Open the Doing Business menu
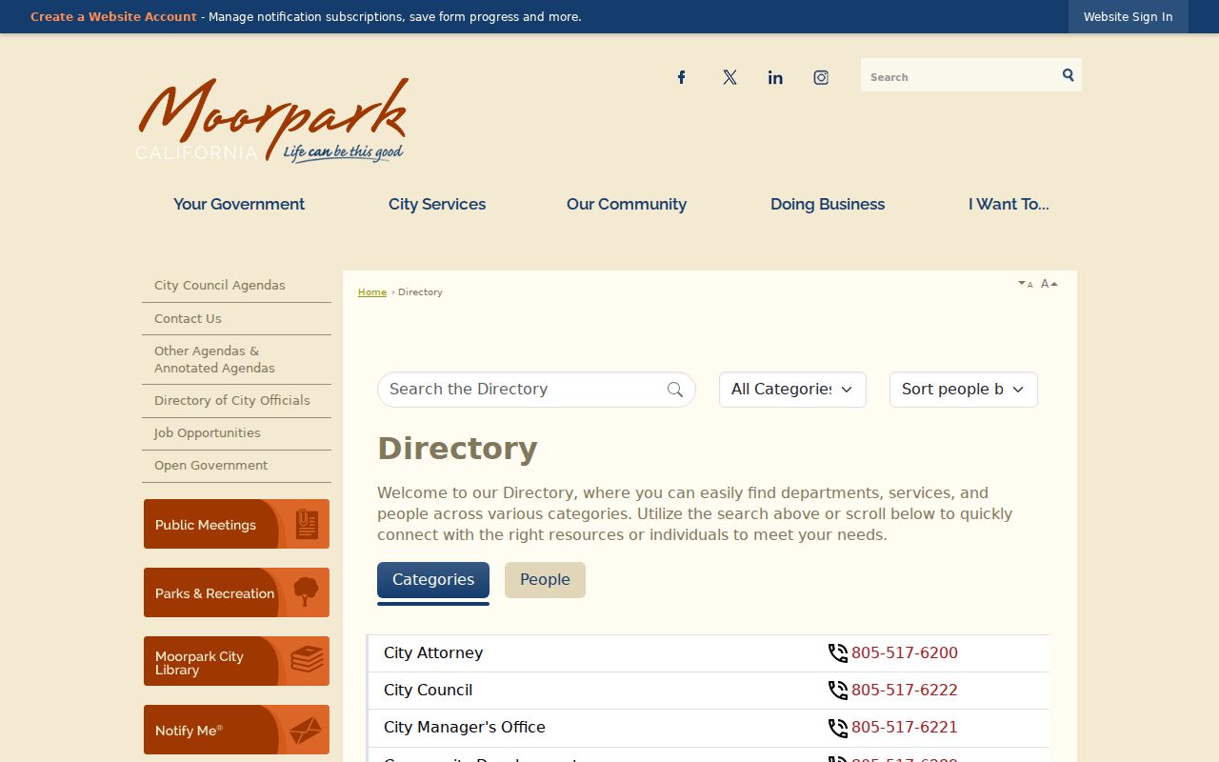 click(x=828, y=204)
